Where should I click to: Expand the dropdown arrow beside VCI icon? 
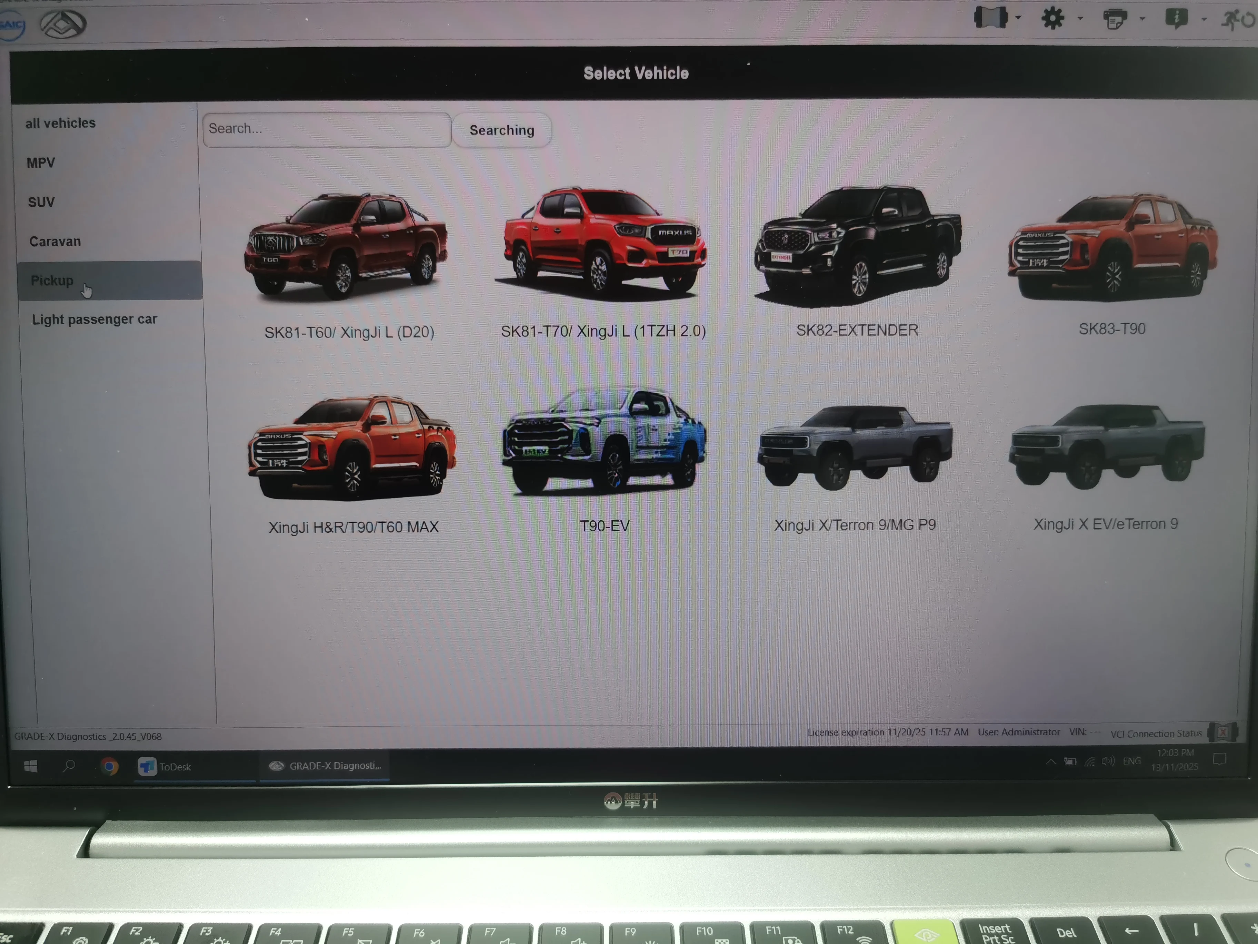point(1018,18)
